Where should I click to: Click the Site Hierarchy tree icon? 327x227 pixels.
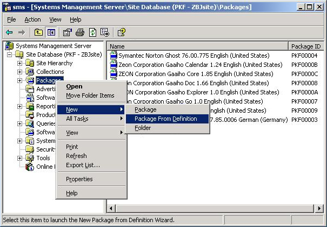click(x=30, y=63)
